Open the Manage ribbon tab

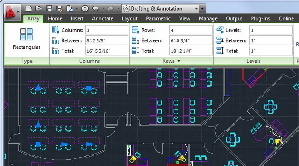pyautogui.click(x=208, y=18)
